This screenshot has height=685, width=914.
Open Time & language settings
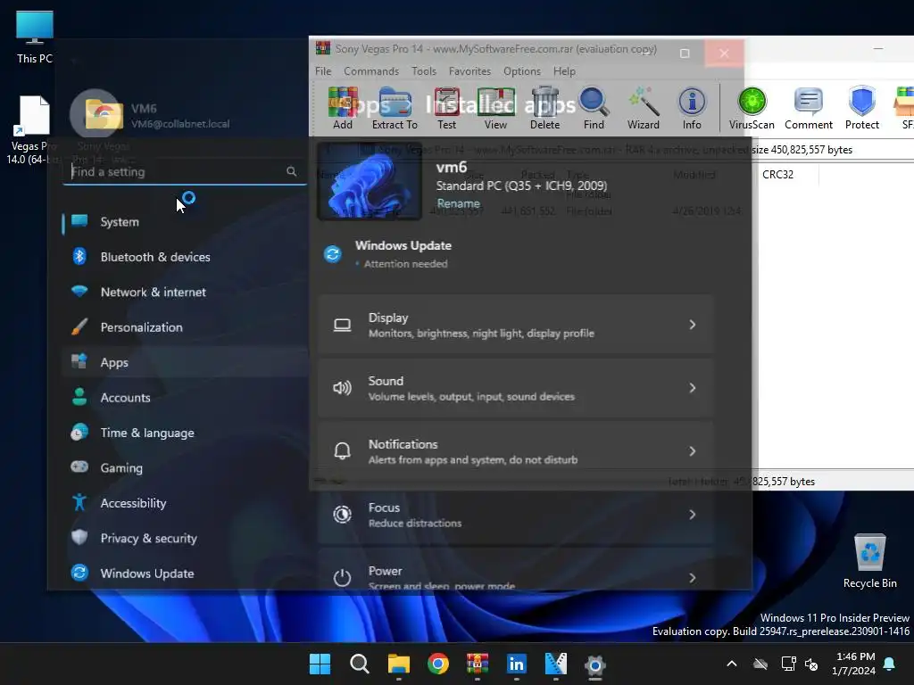coord(184,433)
